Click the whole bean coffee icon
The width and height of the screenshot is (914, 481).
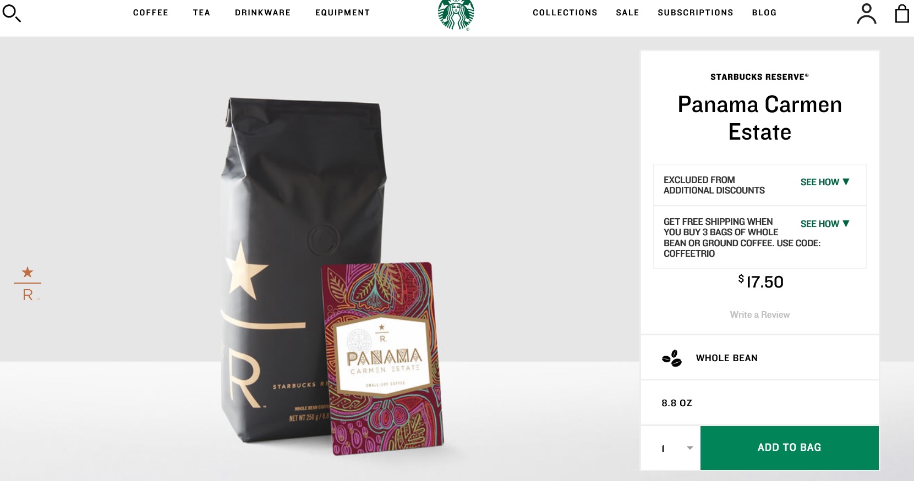[x=671, y=358]
